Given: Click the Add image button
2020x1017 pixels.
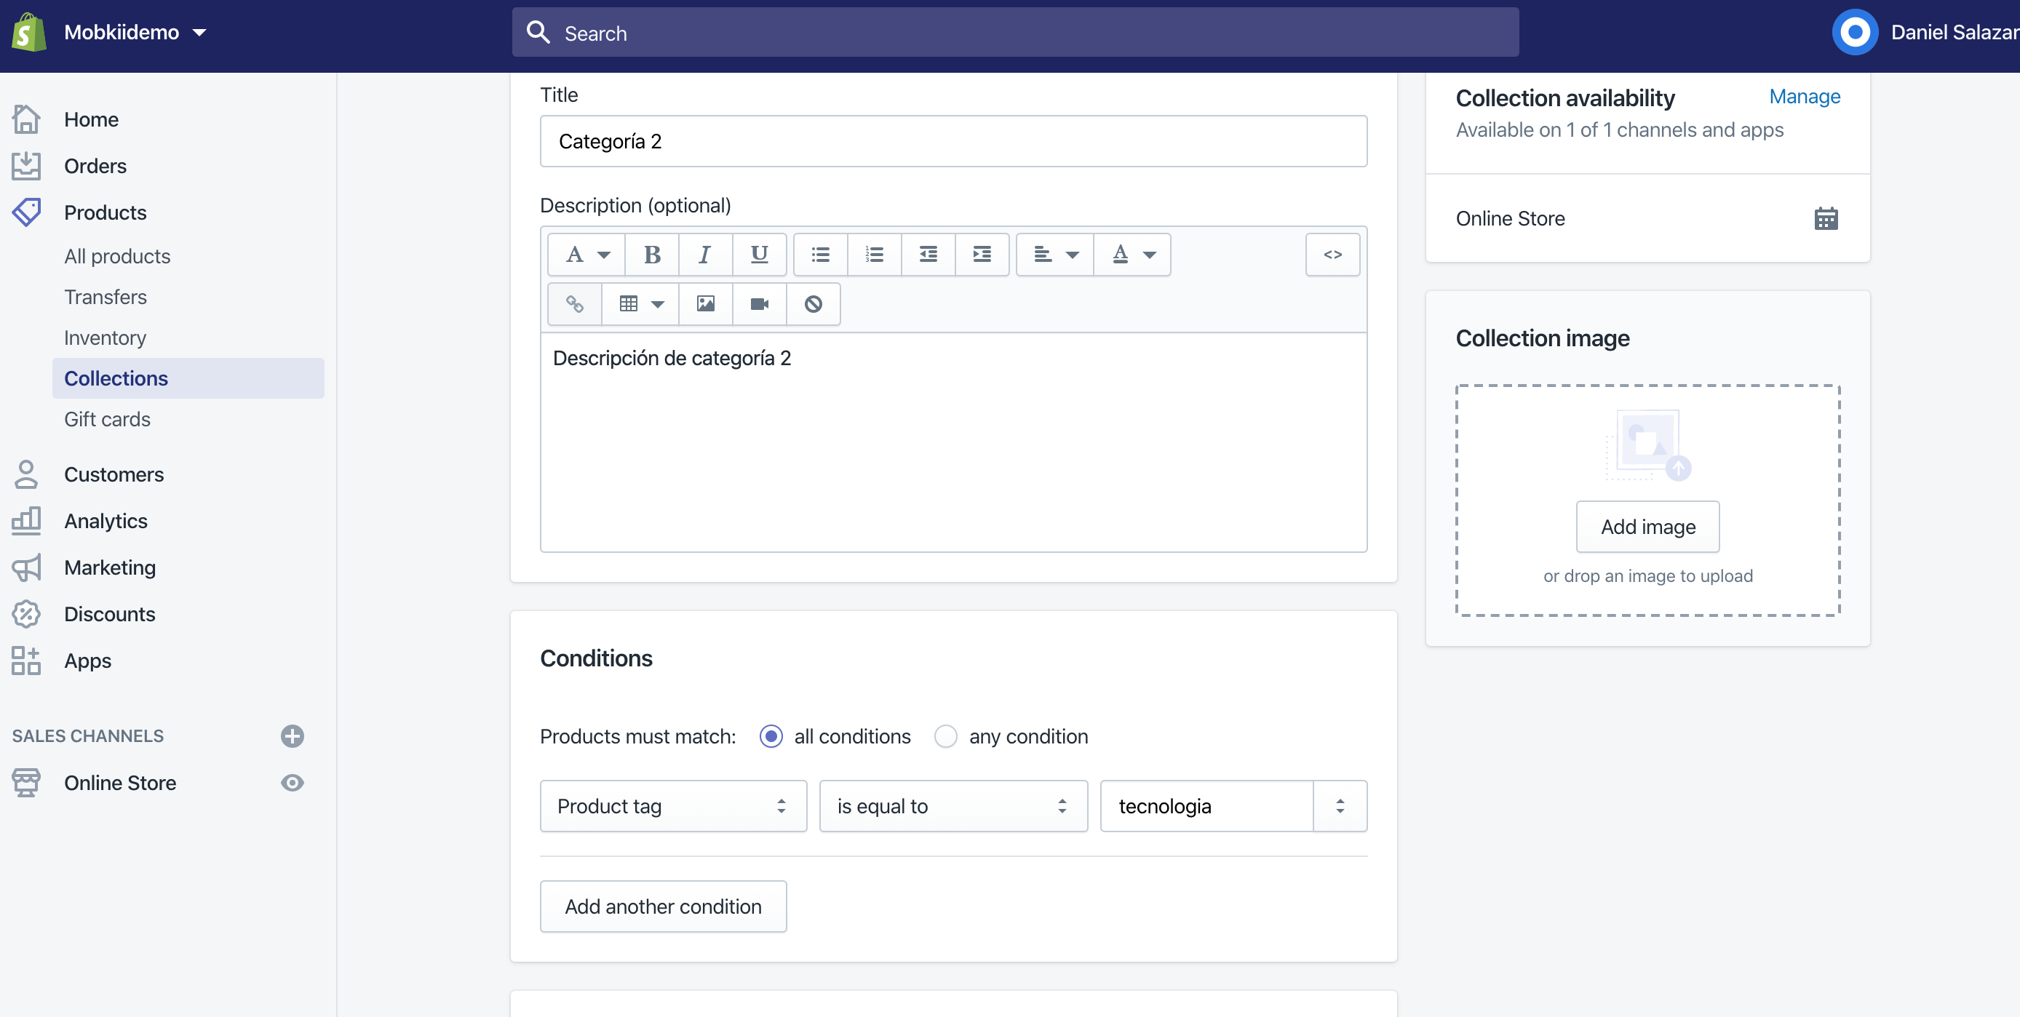Looking at the screenshot, I should 1648,527.
